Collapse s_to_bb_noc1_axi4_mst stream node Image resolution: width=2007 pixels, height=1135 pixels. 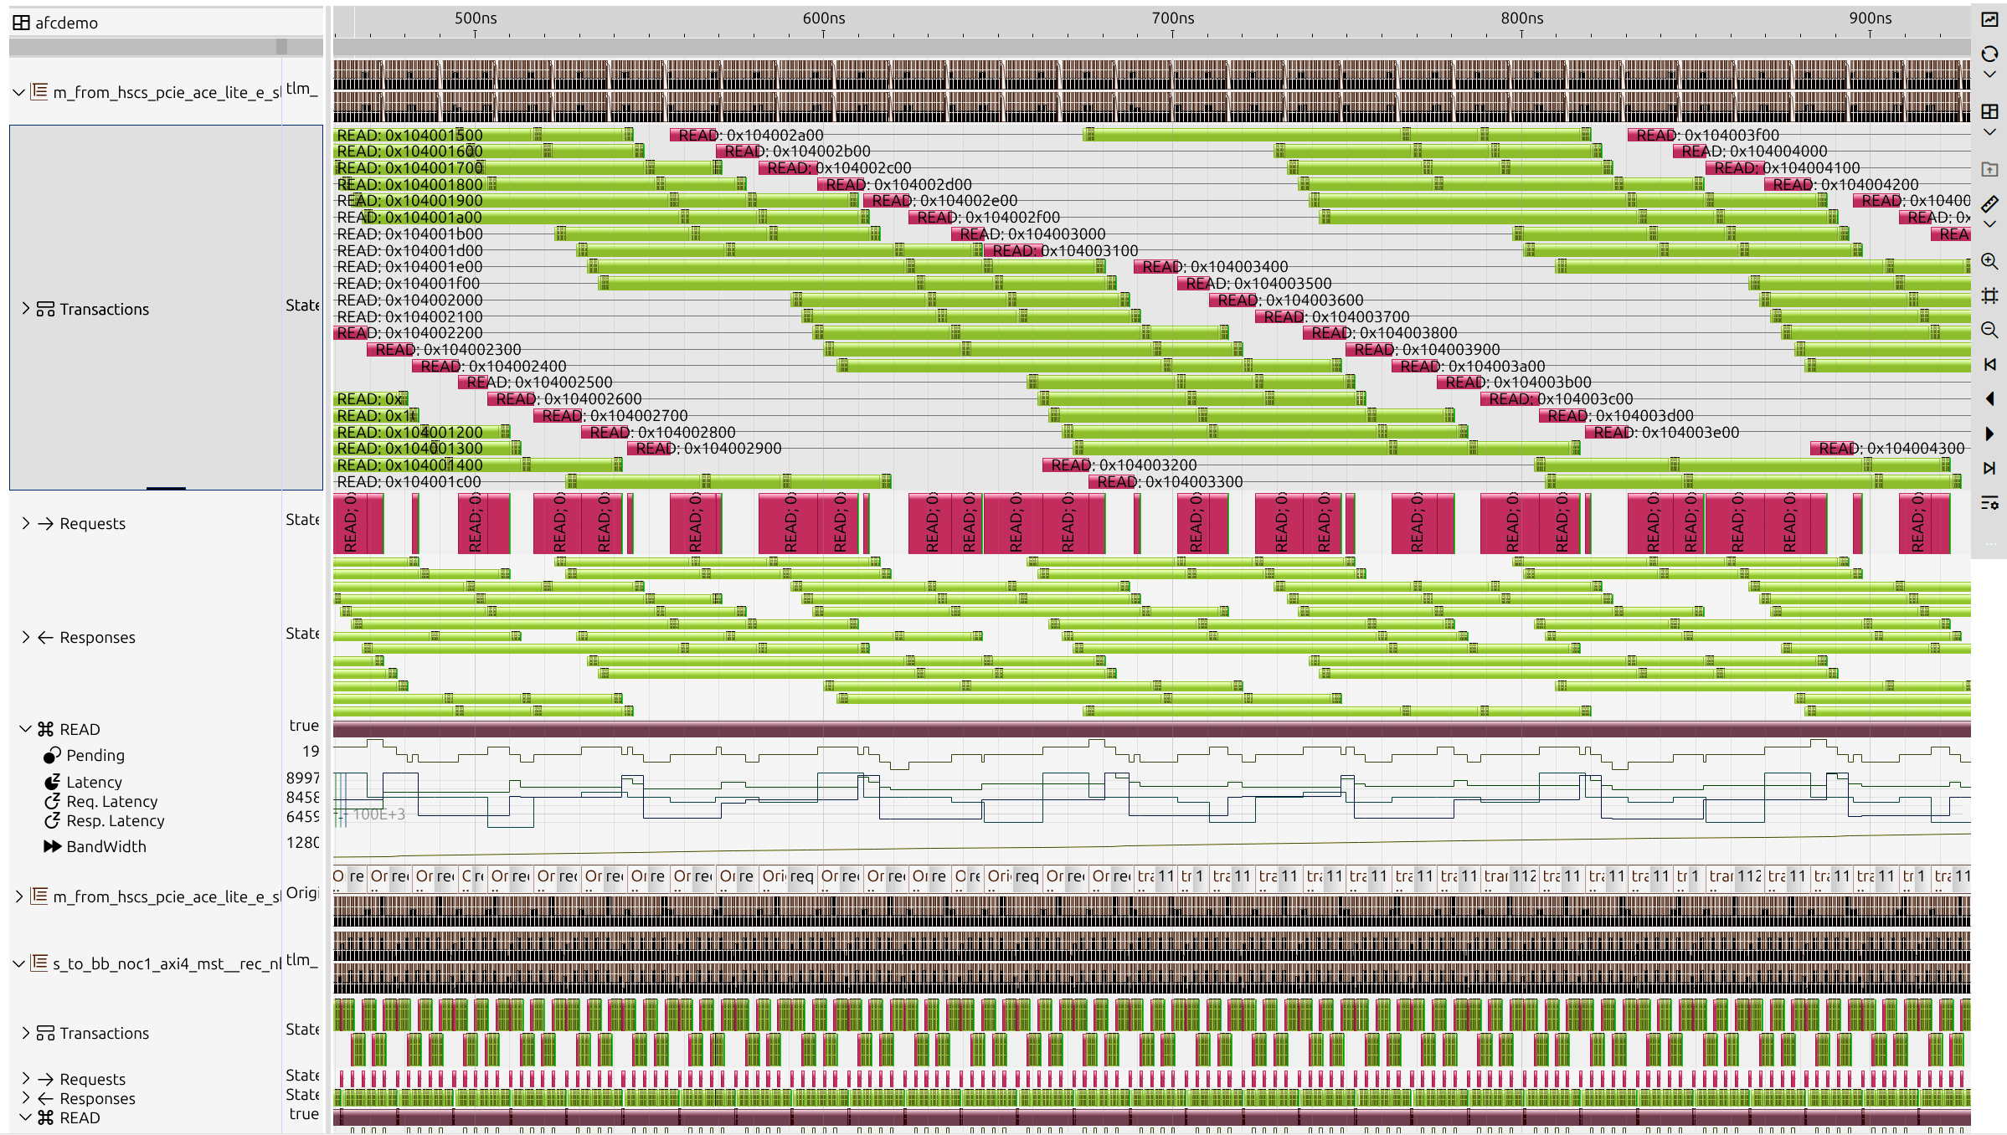click(18, 963)
